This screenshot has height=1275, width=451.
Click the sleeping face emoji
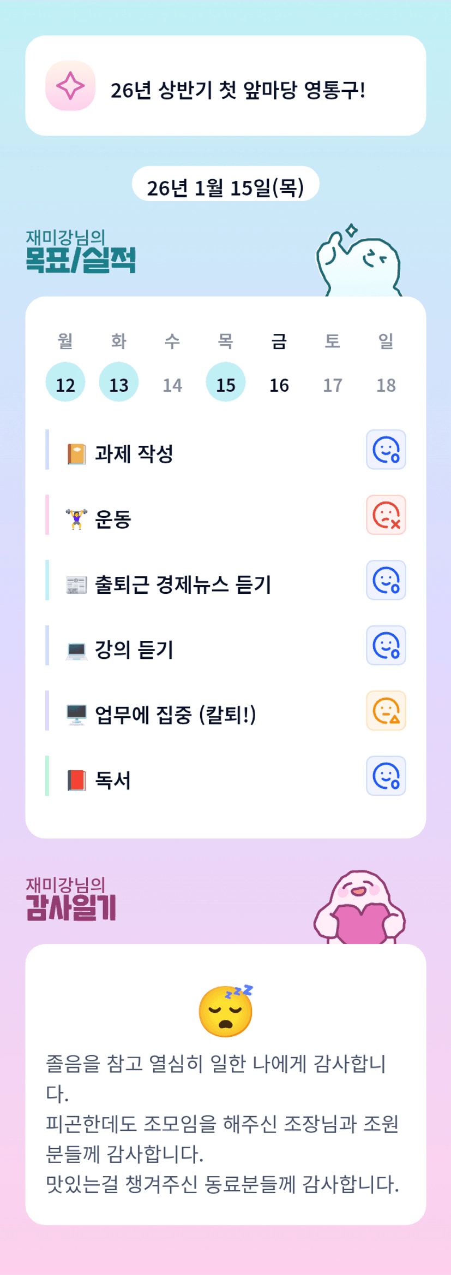[226, 1011]
